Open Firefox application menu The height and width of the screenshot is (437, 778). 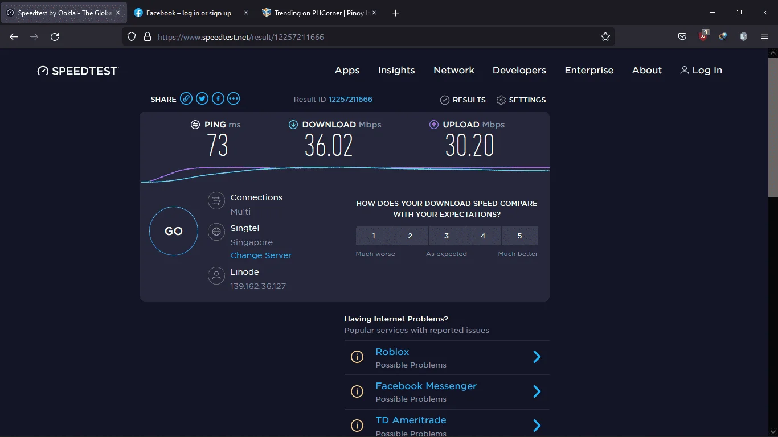point(764,36)
